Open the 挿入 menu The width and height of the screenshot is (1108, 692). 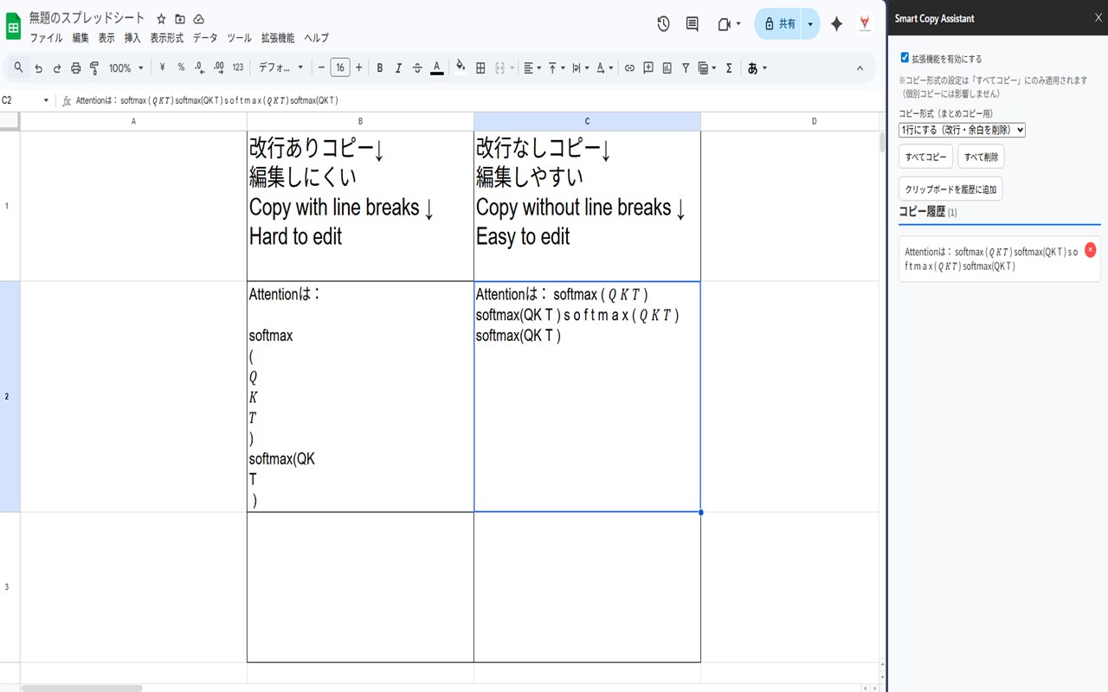(x=132, y=38)
